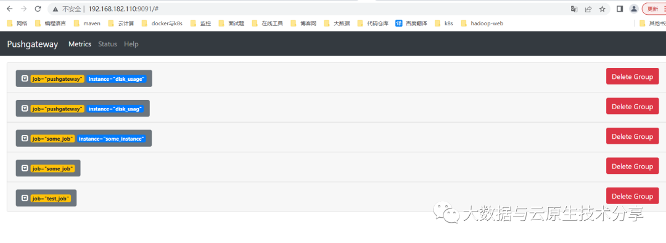The width and height of the screenshot is (666, 243).
Task: Open the browser side panel icon
Action: 620,9
